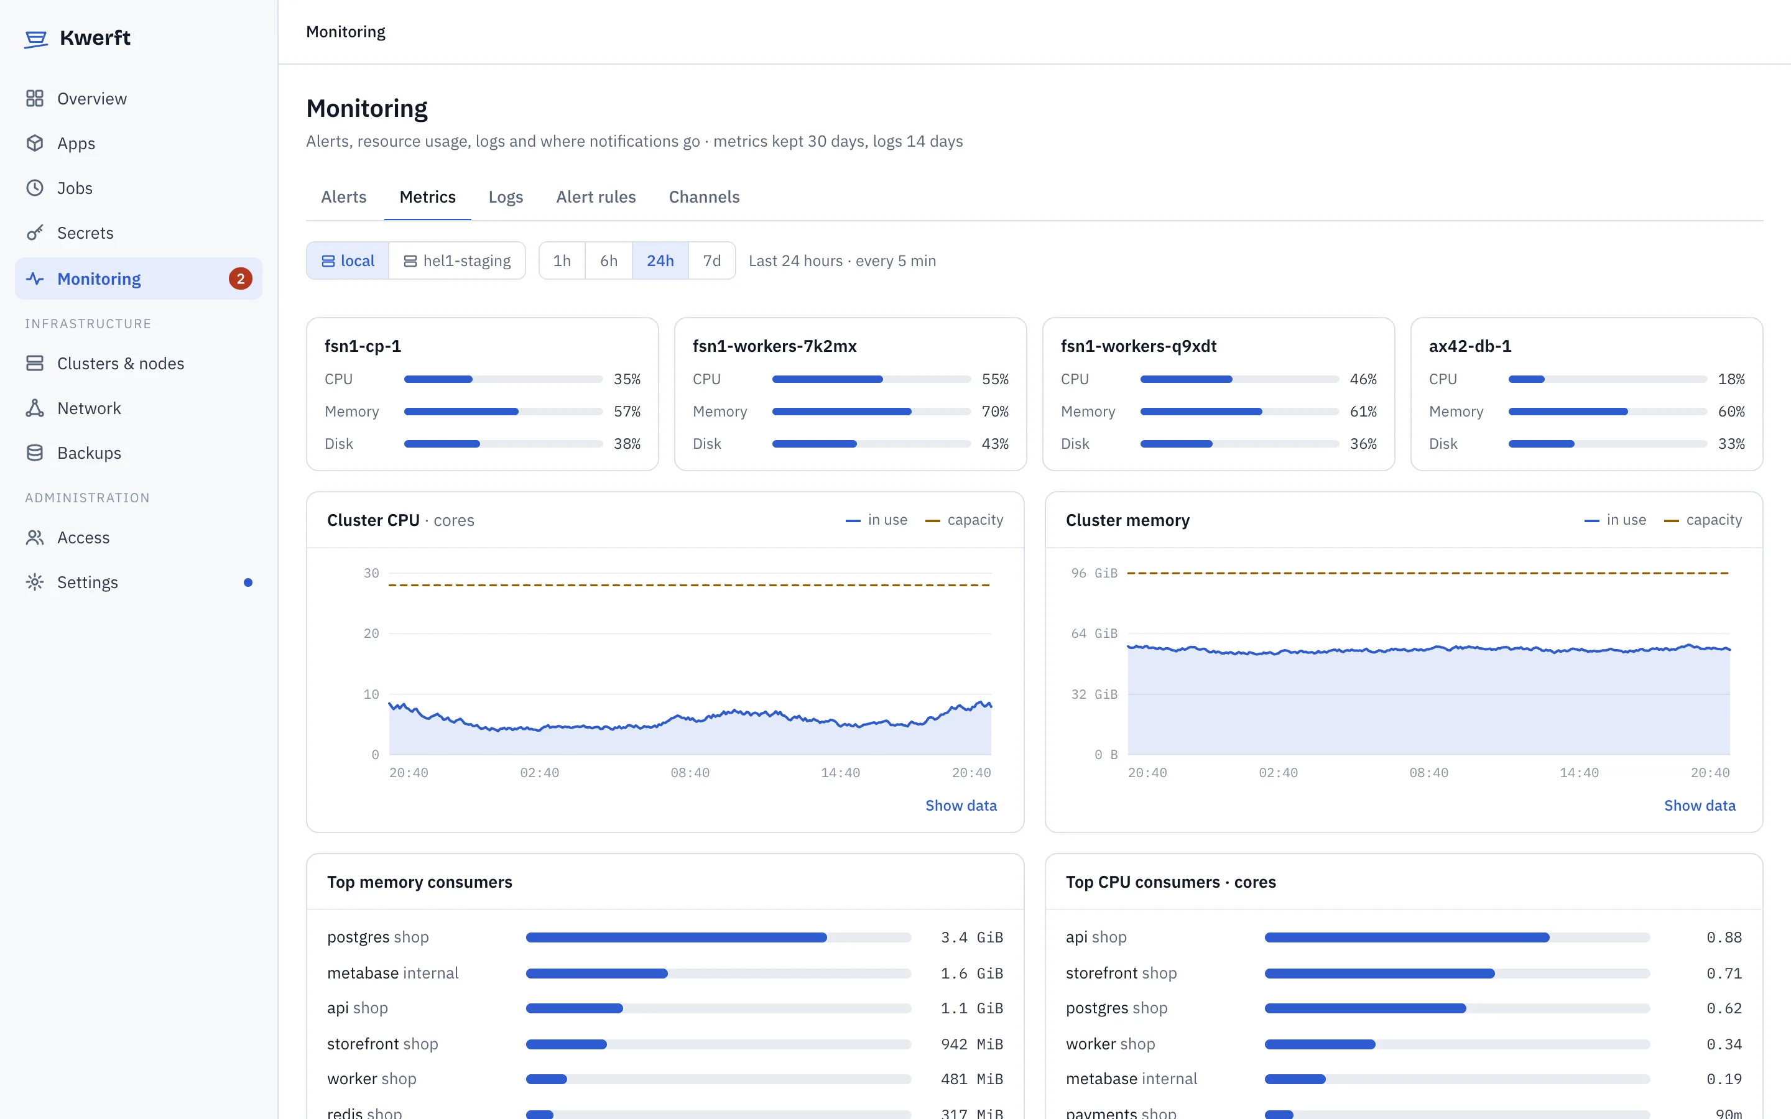Screen dimensions: 1791x1119
Task: Click fsn1-workers-7k2mx Memory usage bar
Action: pyautogui.click(x=871, y=412)
